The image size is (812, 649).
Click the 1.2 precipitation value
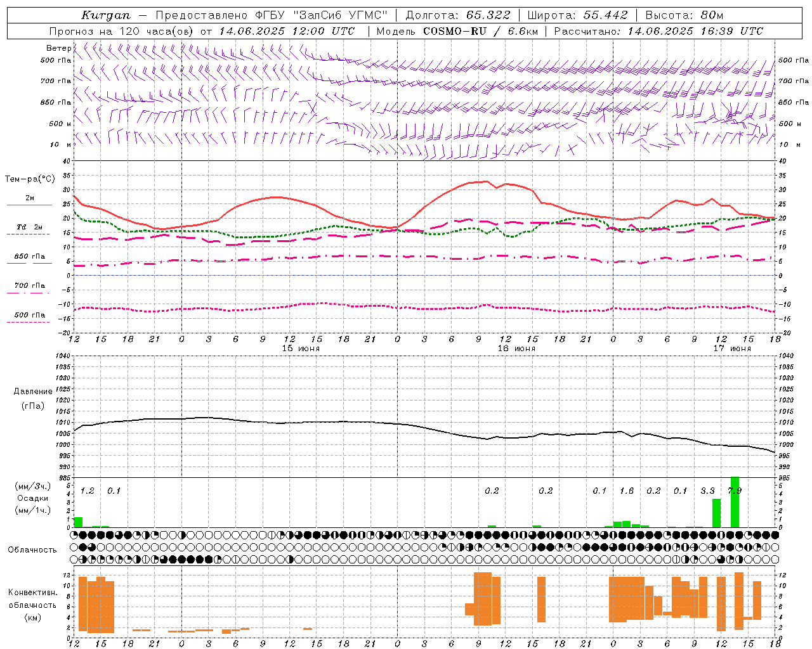(88, 491)
